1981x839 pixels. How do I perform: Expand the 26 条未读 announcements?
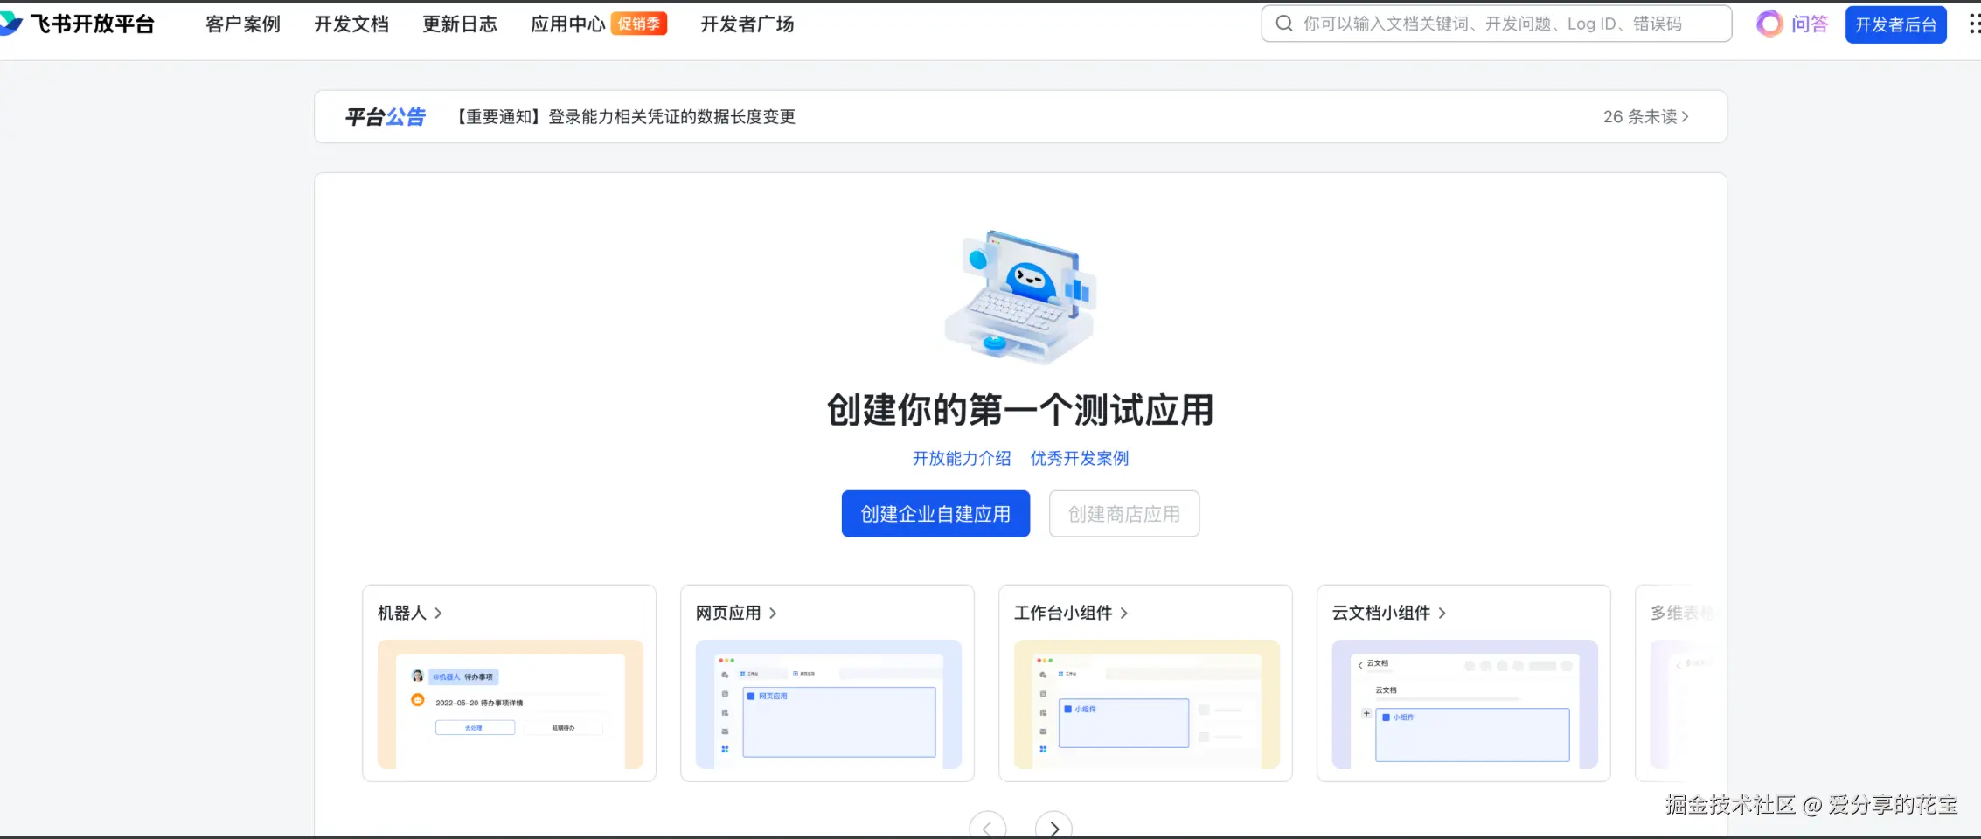click(1646, 117)
